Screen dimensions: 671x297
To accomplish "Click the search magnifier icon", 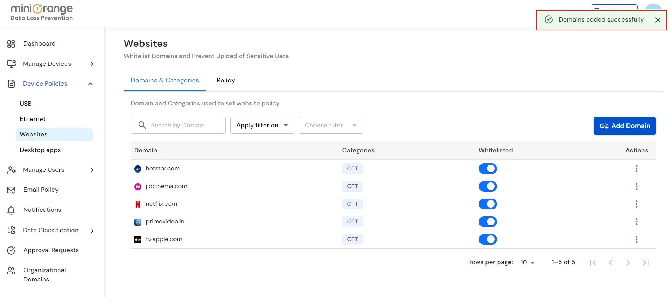I will point(142,125).
